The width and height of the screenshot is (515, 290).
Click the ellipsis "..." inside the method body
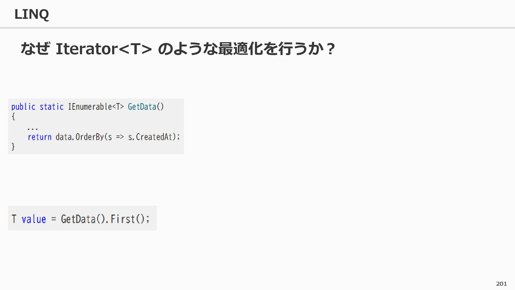click(x=32, y=128)
